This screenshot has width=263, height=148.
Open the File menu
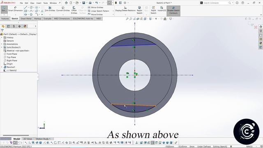(21, 3)
